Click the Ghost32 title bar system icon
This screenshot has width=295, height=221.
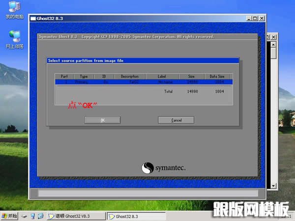[33, 19]
